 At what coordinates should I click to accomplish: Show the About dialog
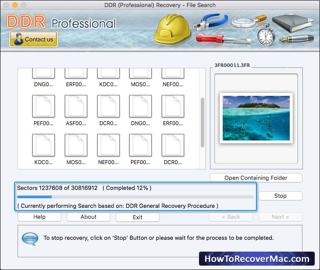pyautogui.click(x=89, y=217)
